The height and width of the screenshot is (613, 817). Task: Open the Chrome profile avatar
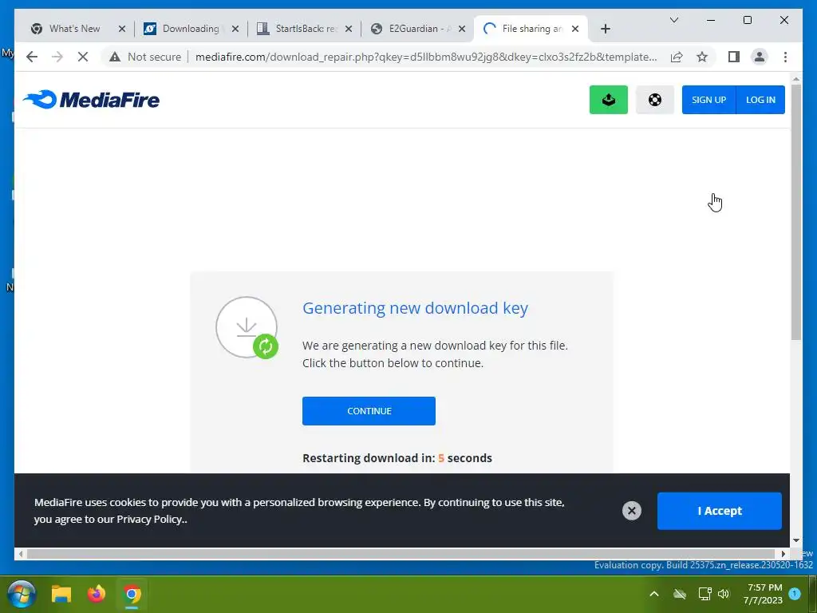click(760, 57)
